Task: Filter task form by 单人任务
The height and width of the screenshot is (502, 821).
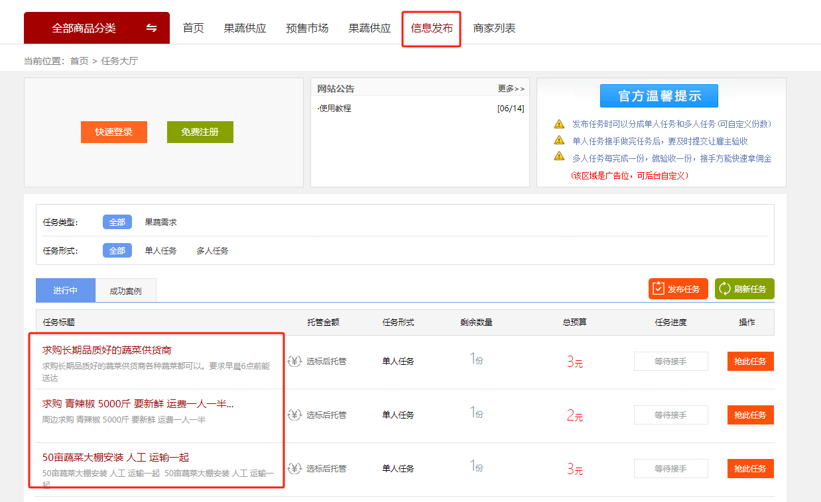Action: pos(161,250)
